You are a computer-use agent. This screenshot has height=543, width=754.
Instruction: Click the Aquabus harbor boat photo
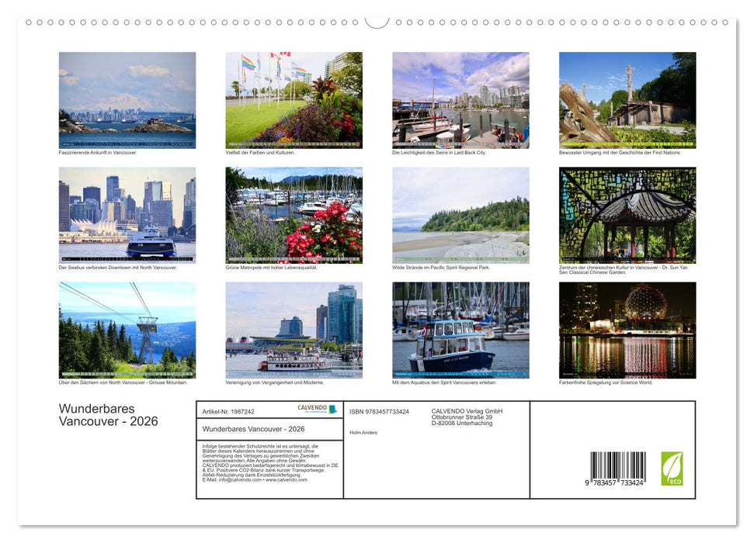coord(460,330)
